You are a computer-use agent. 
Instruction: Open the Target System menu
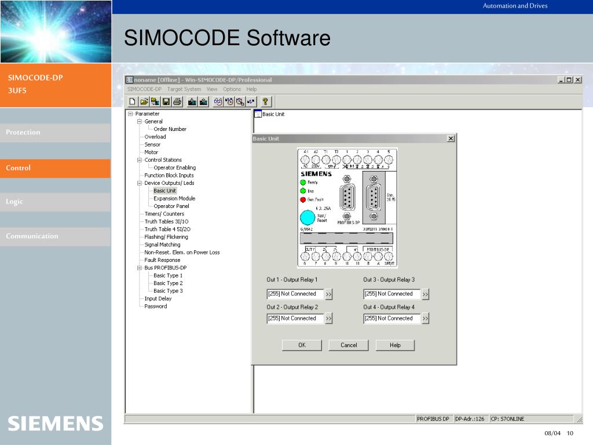(184, 89)
